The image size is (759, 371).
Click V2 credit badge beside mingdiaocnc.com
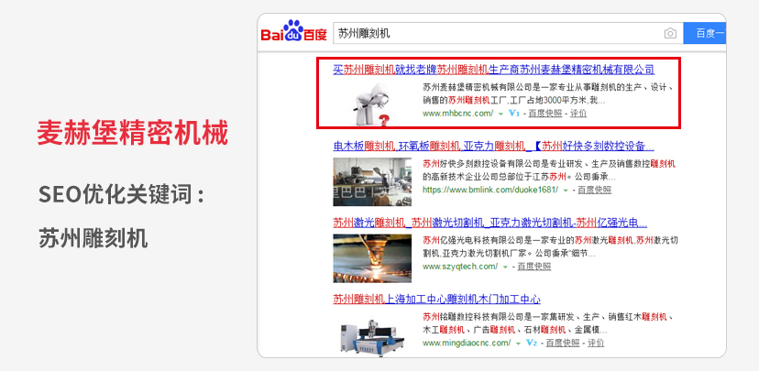[531, 343]
